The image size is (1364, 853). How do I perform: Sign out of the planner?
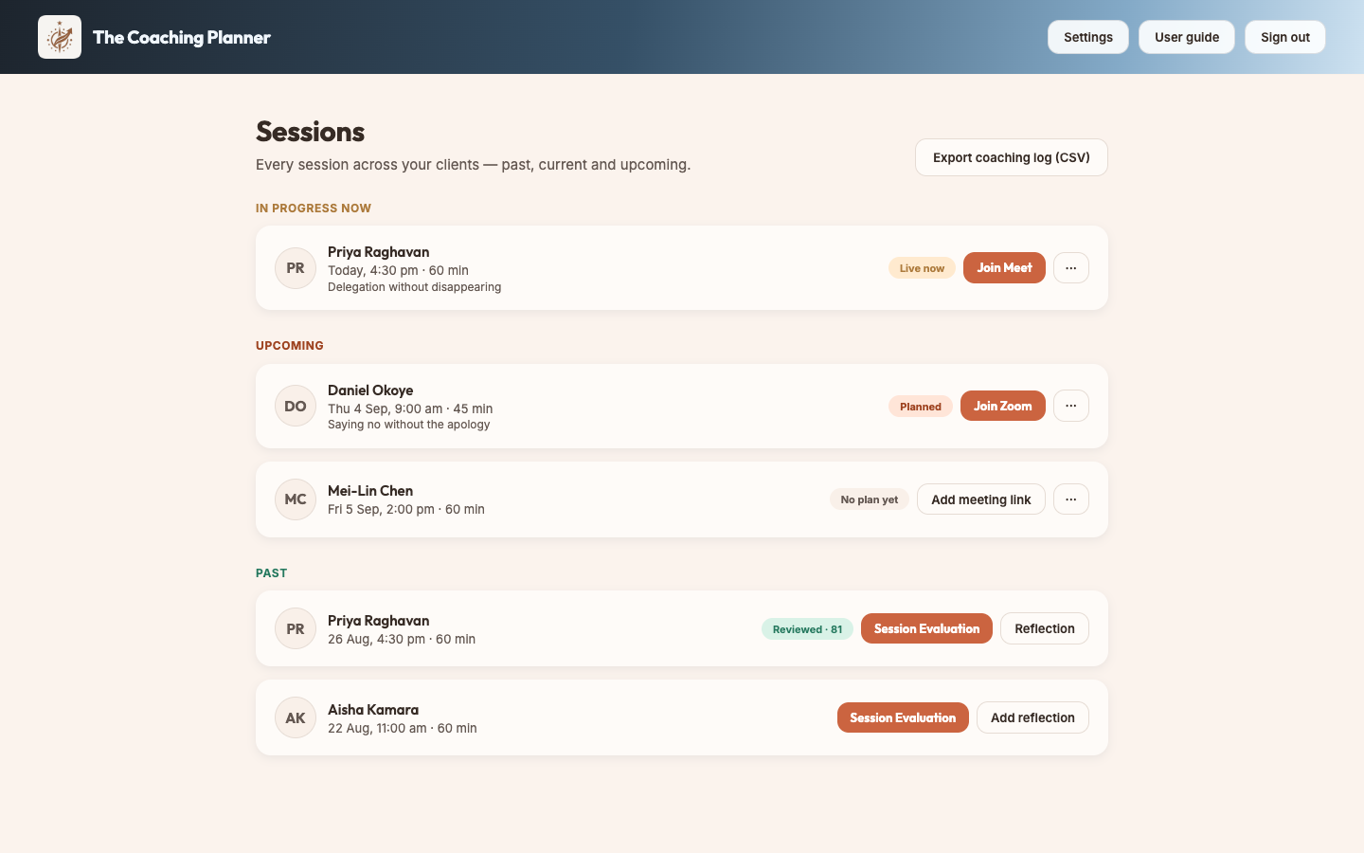(1285, 37)
